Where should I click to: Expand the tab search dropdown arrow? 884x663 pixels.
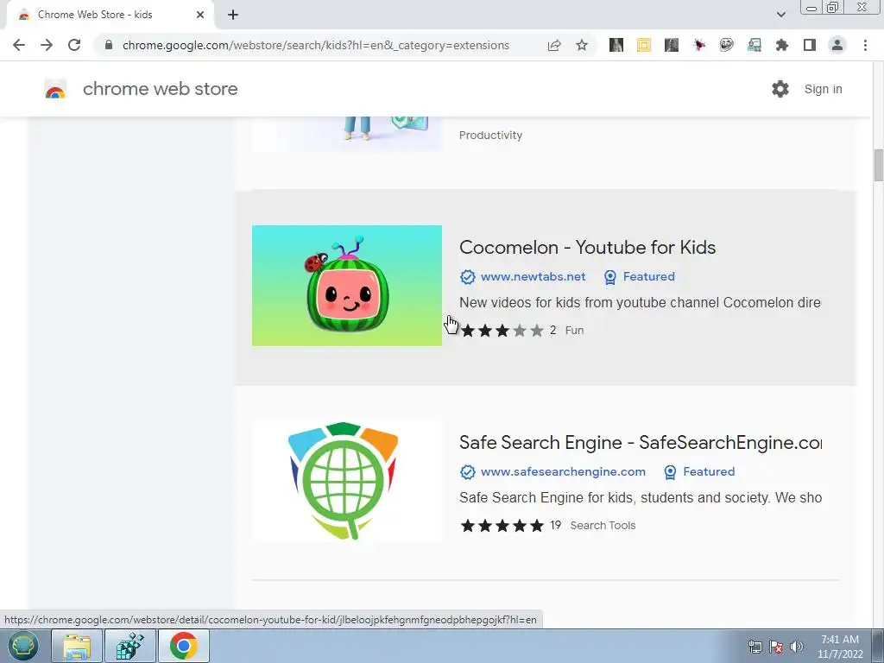(x=780, y=15)
